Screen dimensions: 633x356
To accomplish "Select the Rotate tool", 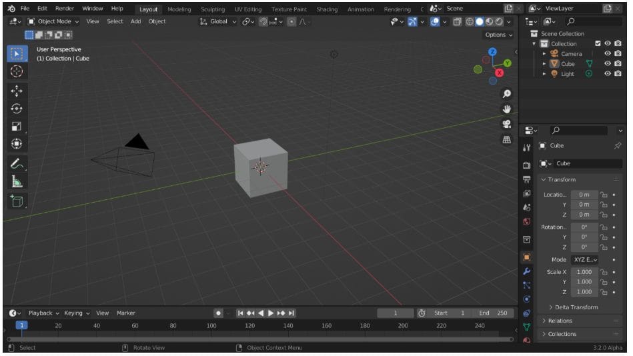I will [17, 109].
